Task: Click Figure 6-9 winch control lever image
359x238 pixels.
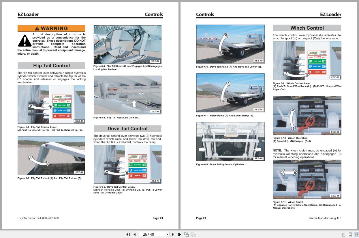Action: (307, 61)
